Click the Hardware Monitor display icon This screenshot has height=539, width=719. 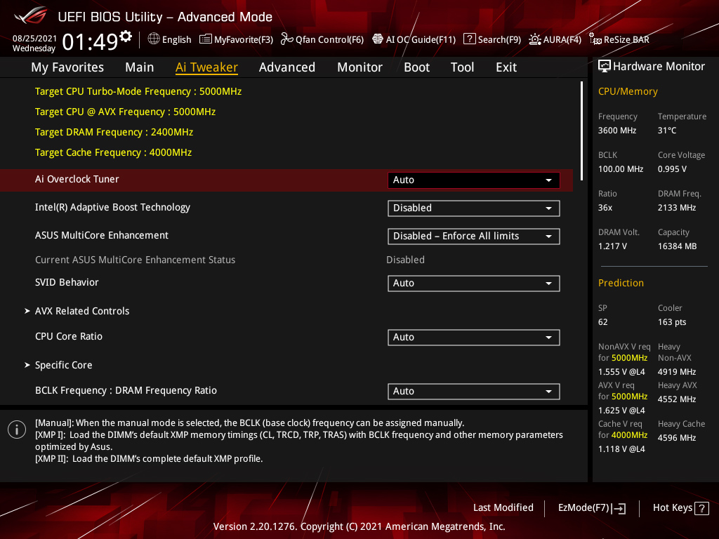pyautogui.click(x=605, y=67)
